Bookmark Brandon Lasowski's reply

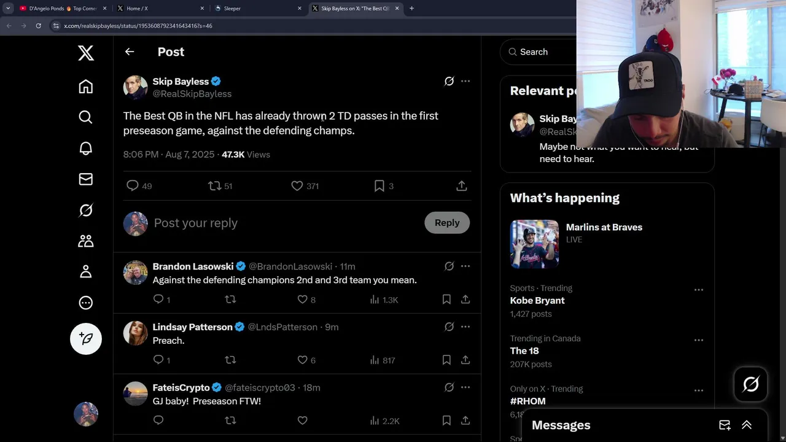point(446,299)
